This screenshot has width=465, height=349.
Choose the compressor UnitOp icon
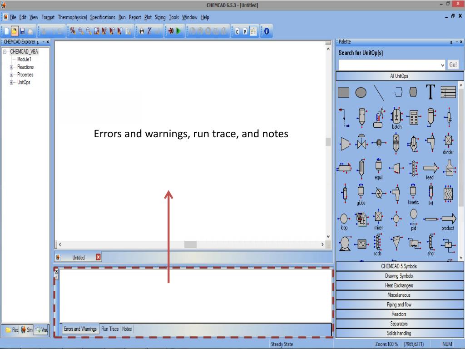coord(345,144)
